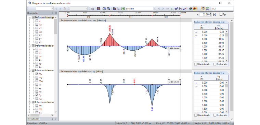This screenshot has height=125, width=260.
Task: Collapse last Esfuerzos internos tree group
Action: coord(30,102)
